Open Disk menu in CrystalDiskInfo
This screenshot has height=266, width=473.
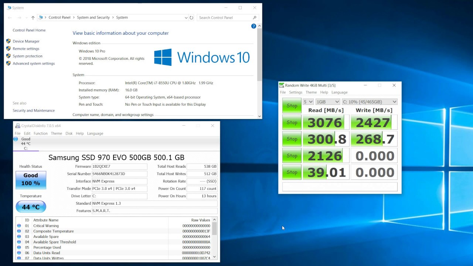69,133
